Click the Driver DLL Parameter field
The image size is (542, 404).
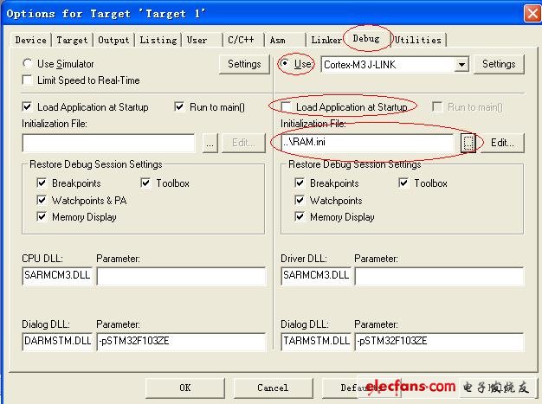point(439,276)
